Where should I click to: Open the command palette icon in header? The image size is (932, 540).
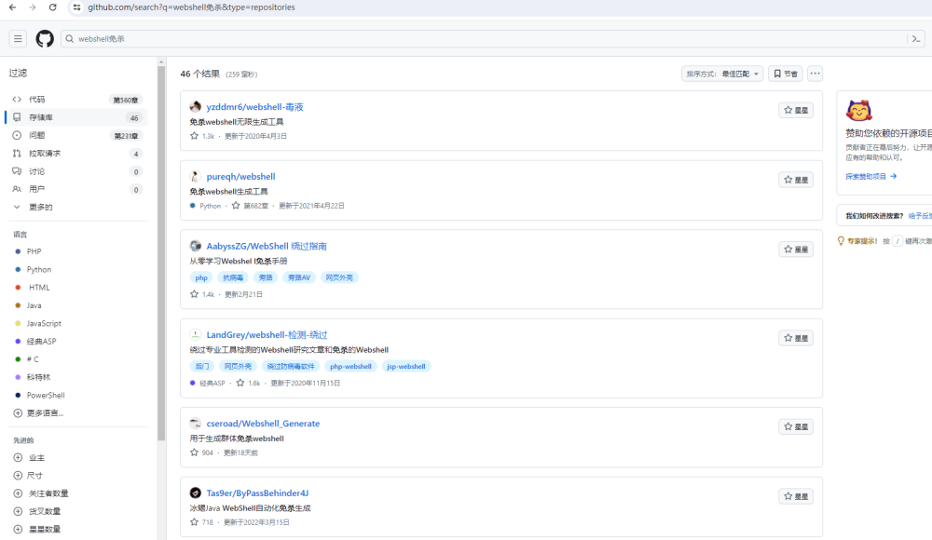916,38
